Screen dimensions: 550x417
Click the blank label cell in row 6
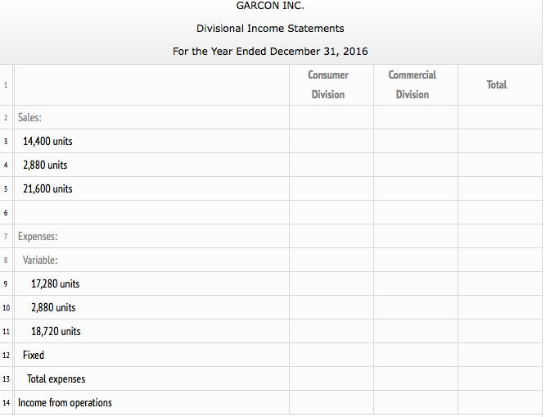click(151, 212)
